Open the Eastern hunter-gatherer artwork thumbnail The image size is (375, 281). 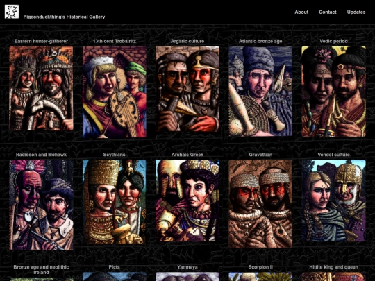tap(41, 88)
